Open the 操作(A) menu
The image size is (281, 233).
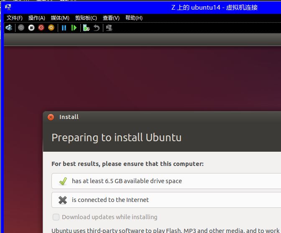pyautogui.click(x=36, y=18)
